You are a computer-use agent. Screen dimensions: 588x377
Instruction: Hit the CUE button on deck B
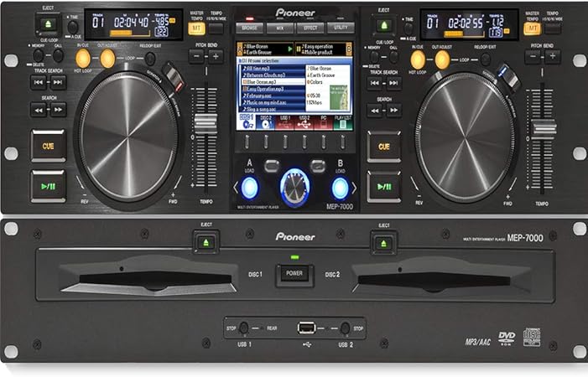click(384, 147)
